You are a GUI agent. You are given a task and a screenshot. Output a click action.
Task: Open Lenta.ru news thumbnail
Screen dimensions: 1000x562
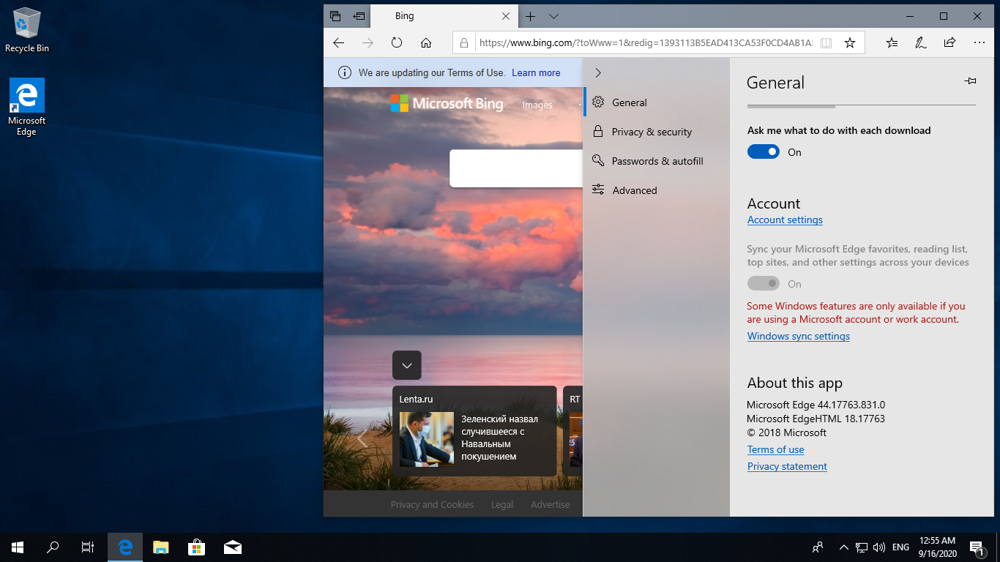(427, 438)
